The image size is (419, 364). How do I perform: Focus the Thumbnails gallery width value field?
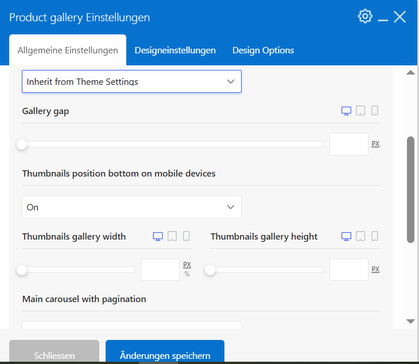coord(160,269)
